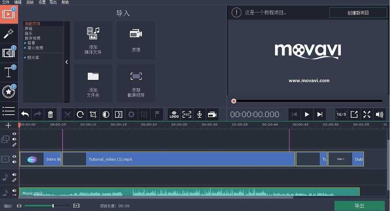
Task: Mute the overlay track speaker
Action: coord(14,139)
